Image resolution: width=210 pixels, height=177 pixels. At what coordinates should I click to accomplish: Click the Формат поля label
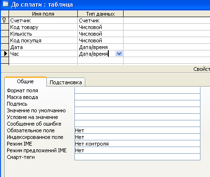[x=22, y=90]
